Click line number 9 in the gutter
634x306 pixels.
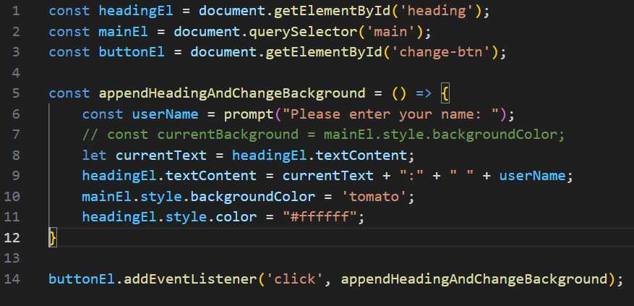(16, 176)
